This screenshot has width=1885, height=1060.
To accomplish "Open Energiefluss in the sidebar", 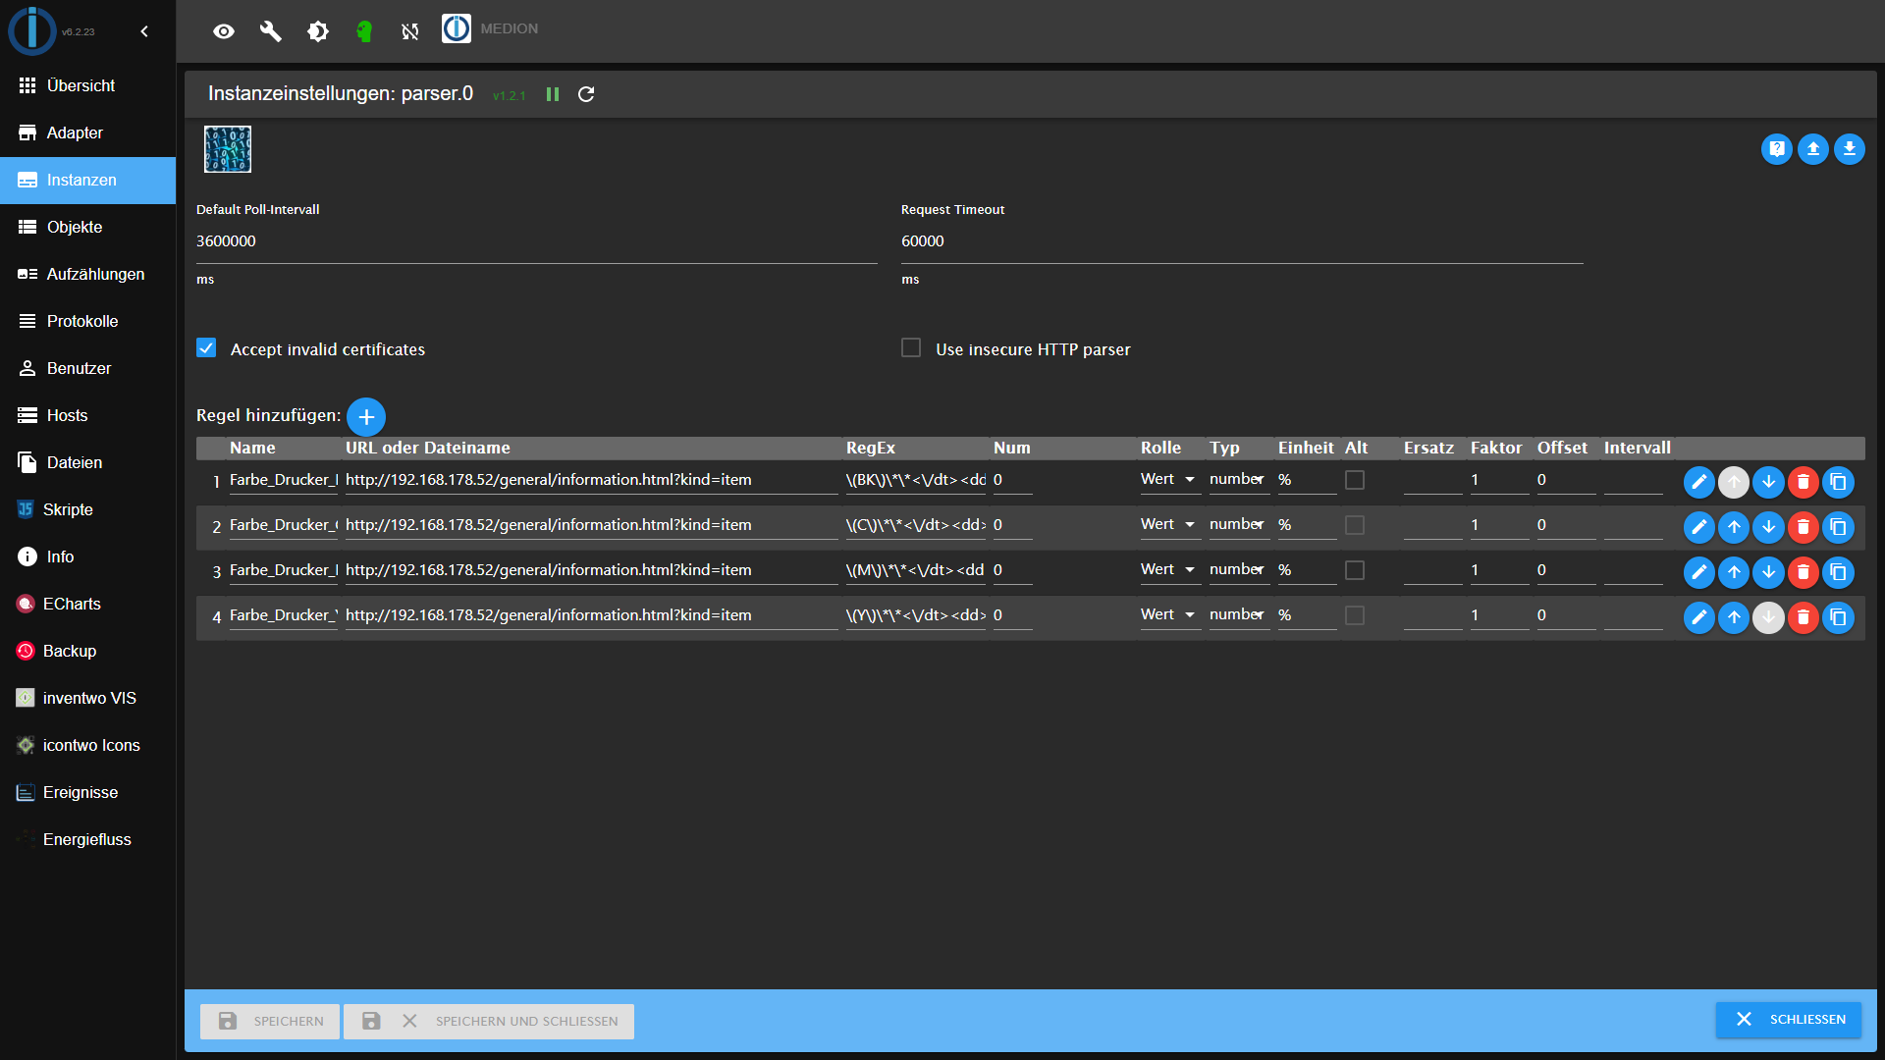I will 87,840.
